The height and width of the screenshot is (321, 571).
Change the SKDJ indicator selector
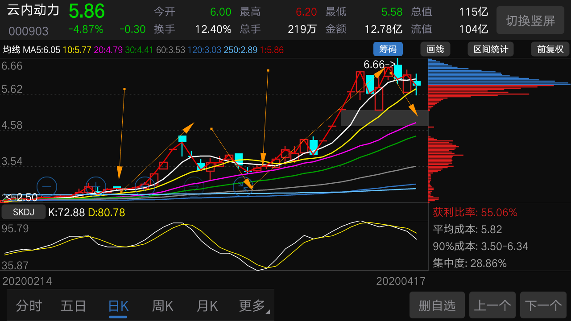tap(24, 212)
